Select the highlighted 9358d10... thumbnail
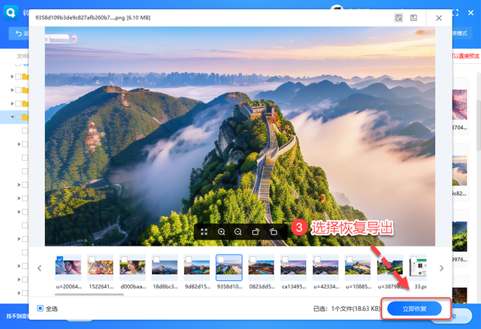481x329 pixels. [228, 267]
